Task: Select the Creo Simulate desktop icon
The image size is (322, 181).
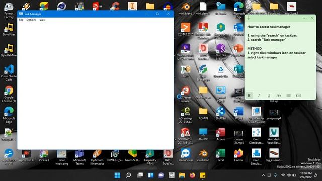Action: tap(256, 157)
